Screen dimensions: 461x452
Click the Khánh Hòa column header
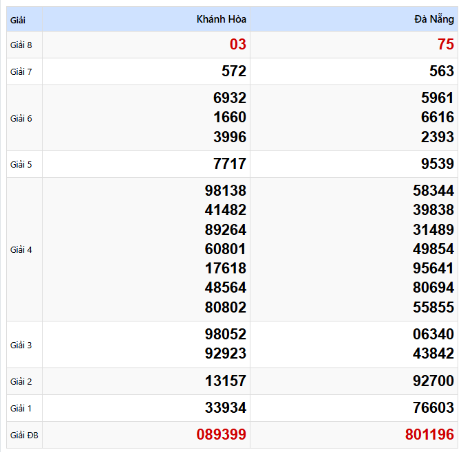221,19
